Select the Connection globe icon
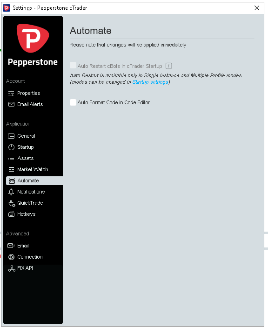 (x=11, y=257)
